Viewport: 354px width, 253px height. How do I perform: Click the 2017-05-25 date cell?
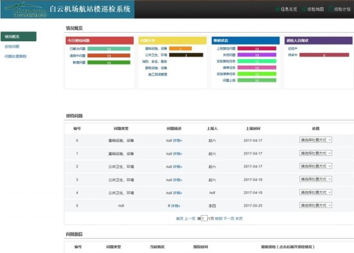point(253,206)
